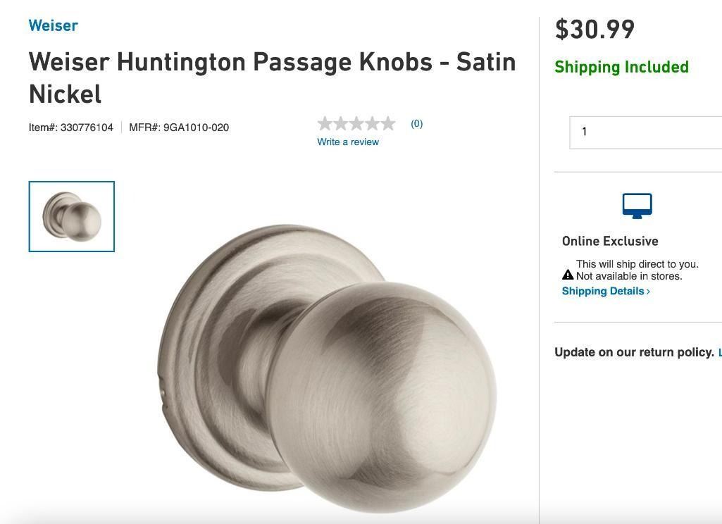The width and height of the screenshot is (722, 524).
Task: Focus the quantity input field
Action: 645,132
